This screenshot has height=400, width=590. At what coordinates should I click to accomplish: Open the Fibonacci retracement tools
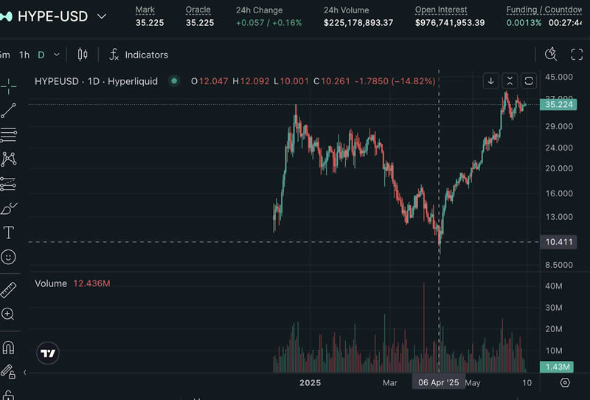click(9, 134)
